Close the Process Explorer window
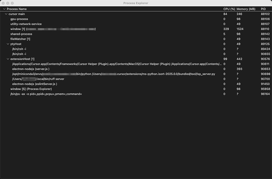This screenshot has height=179, width=272. pos(3,3)
